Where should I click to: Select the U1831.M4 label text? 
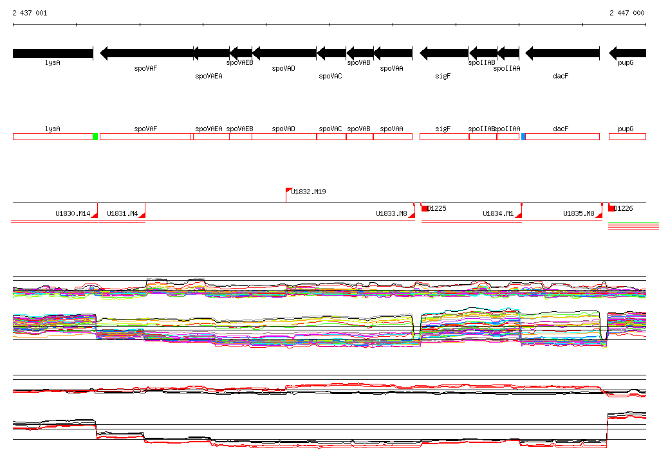122,213
